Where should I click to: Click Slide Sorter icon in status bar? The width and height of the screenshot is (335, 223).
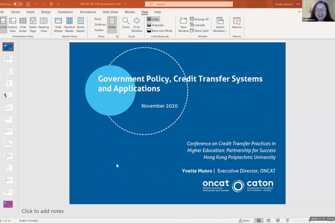tap(269, 220)
